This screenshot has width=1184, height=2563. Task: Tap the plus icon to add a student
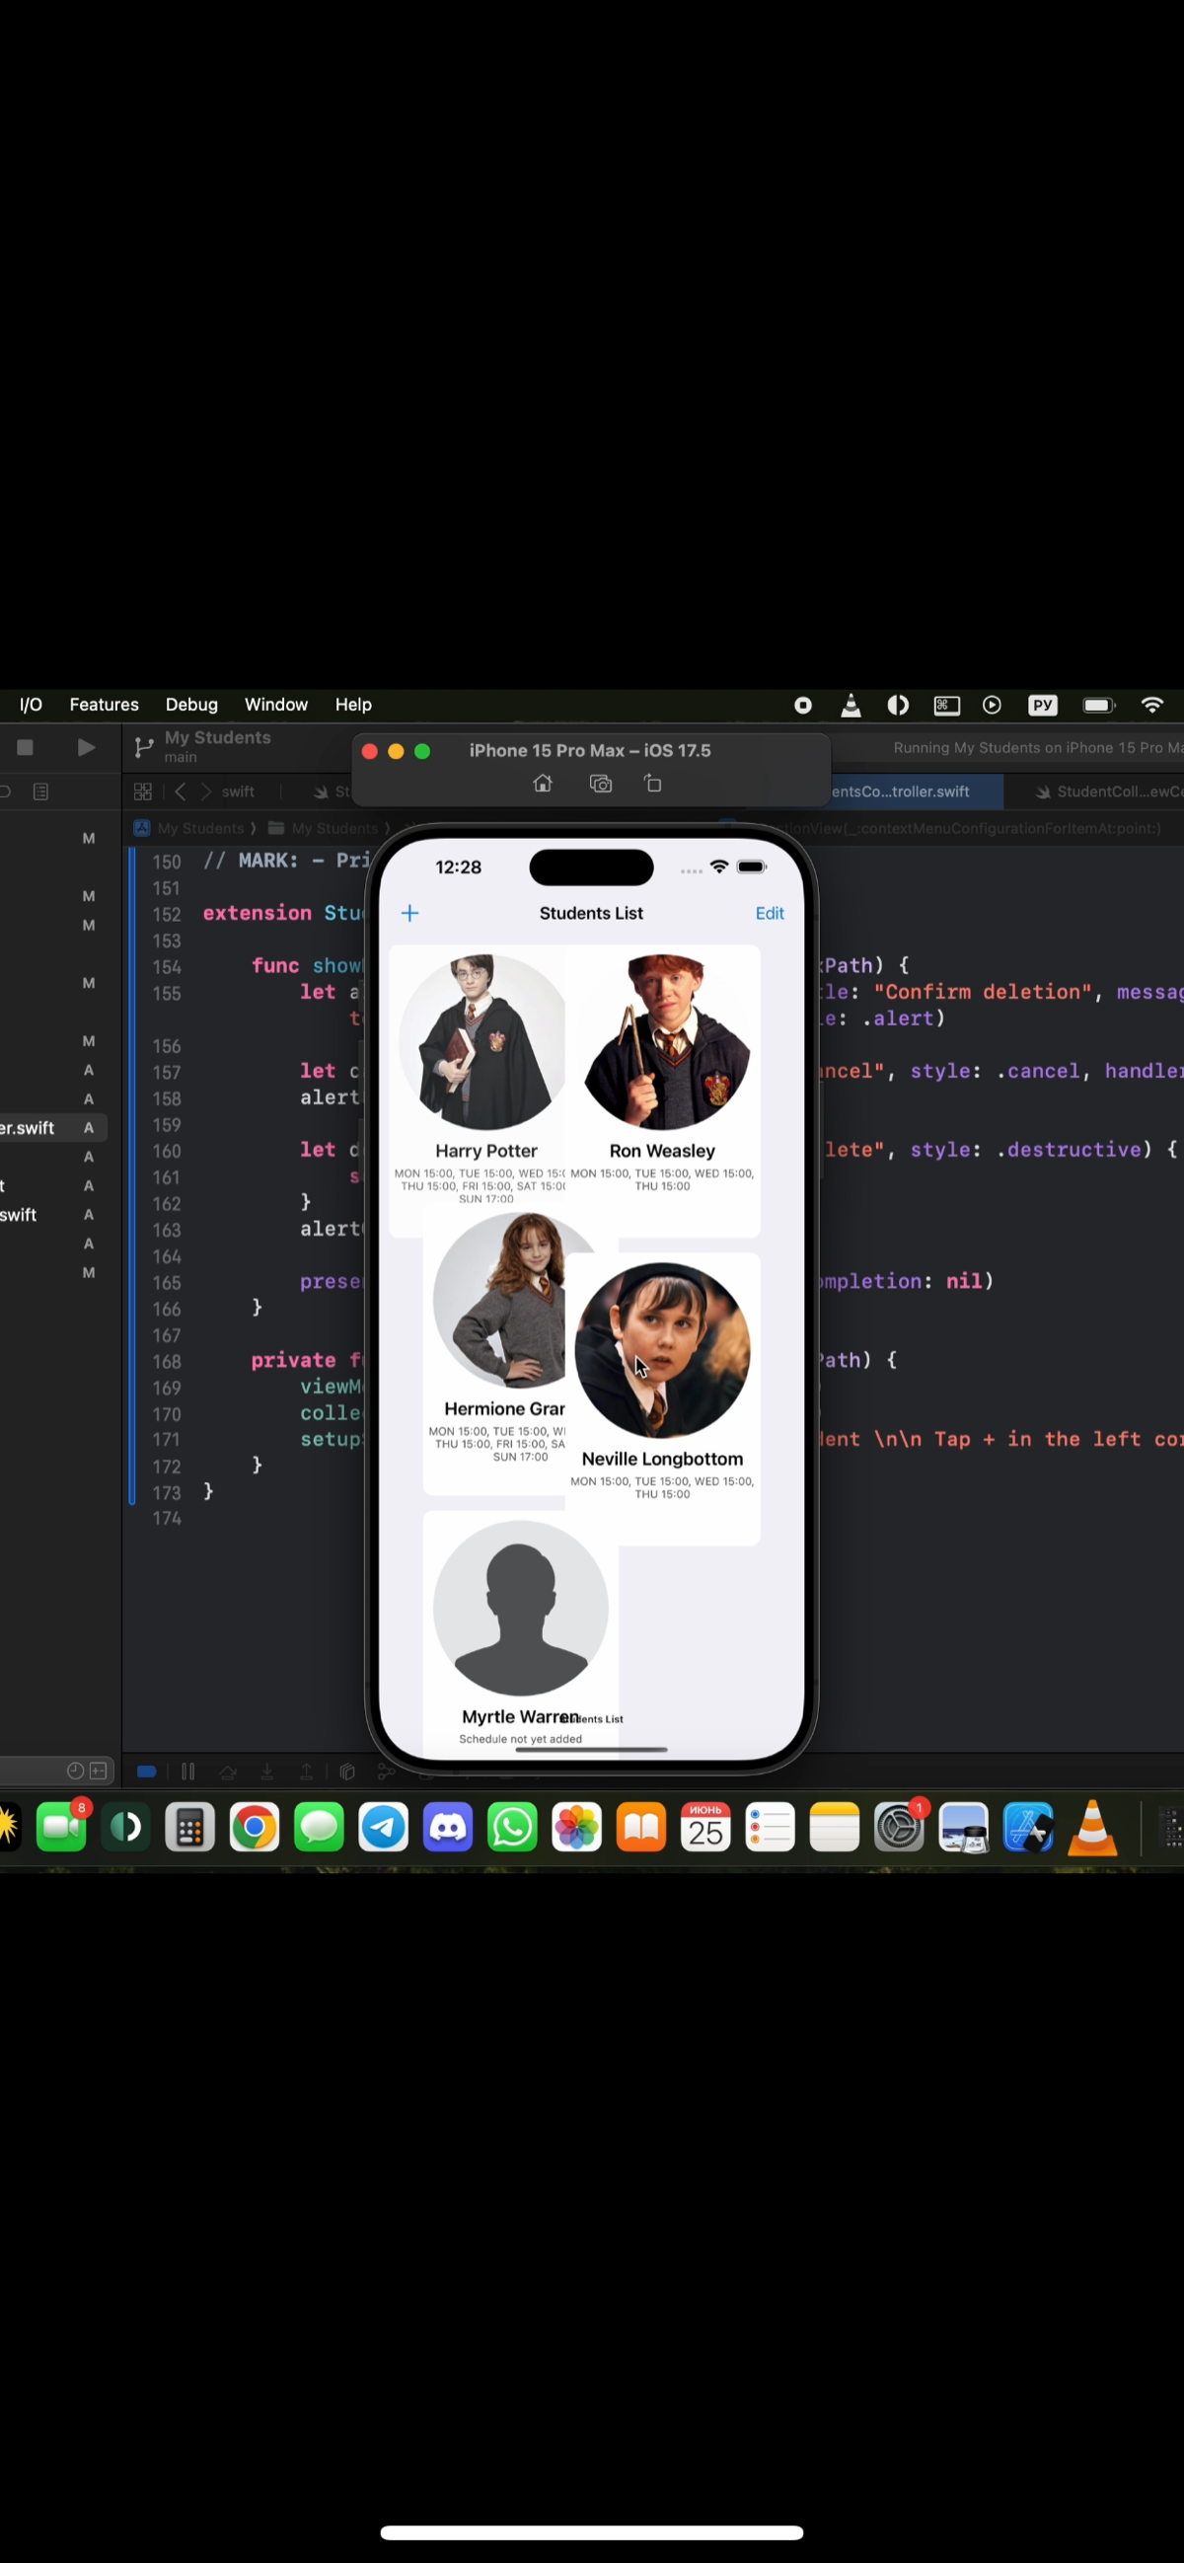(x=409, y=913)
